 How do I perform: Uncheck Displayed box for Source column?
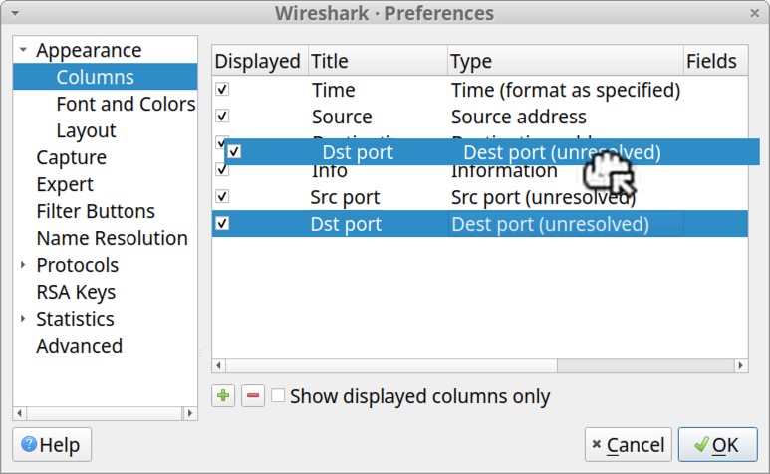tap(222, 117)
